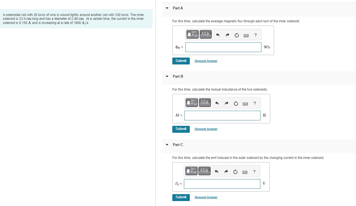Focus the induced emf input box
This screenshot has width=356, height=206.
pyautogui.click(x=222, y=184)
